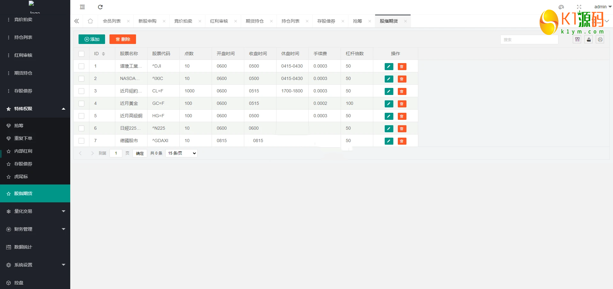The height and width of the screenshot is (289, 613).
Task: Open 内部红利 in the sidebar
Action: (23, 151)
